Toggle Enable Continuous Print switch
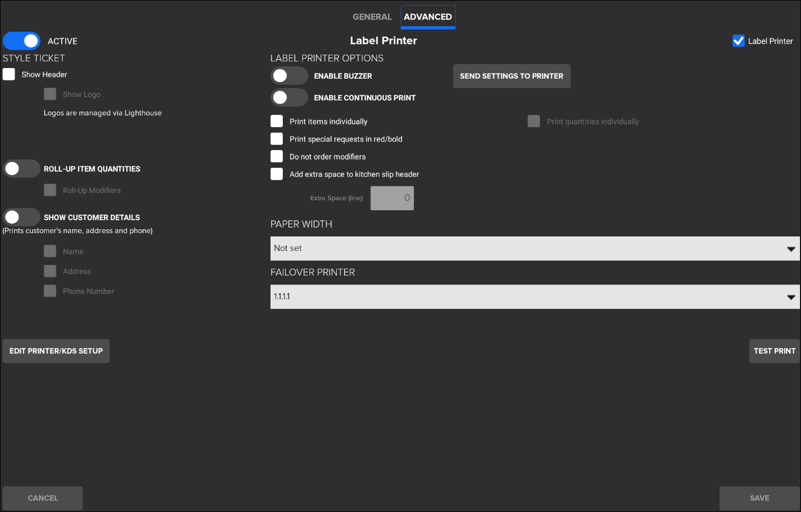 click(289, 98)
